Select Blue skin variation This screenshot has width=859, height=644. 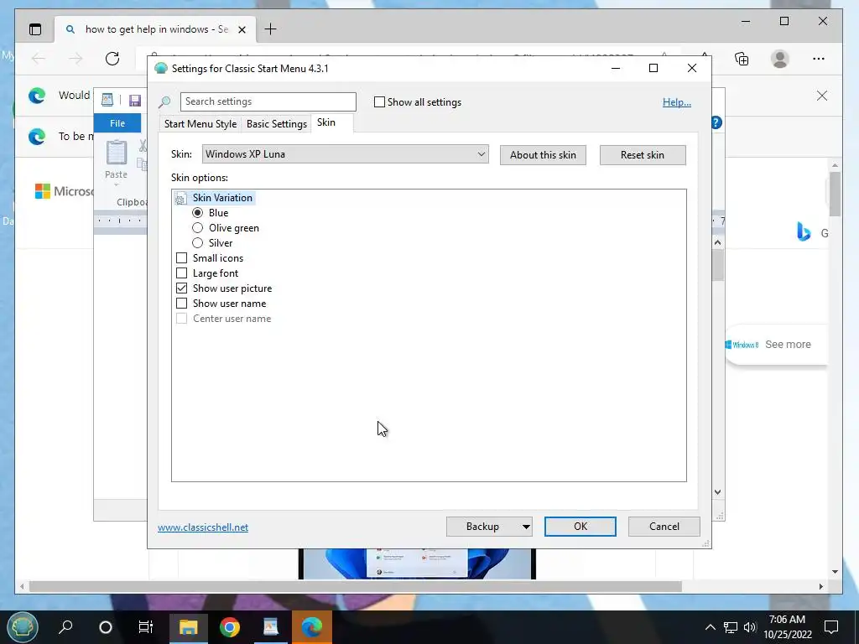click(x=198, y=213)
